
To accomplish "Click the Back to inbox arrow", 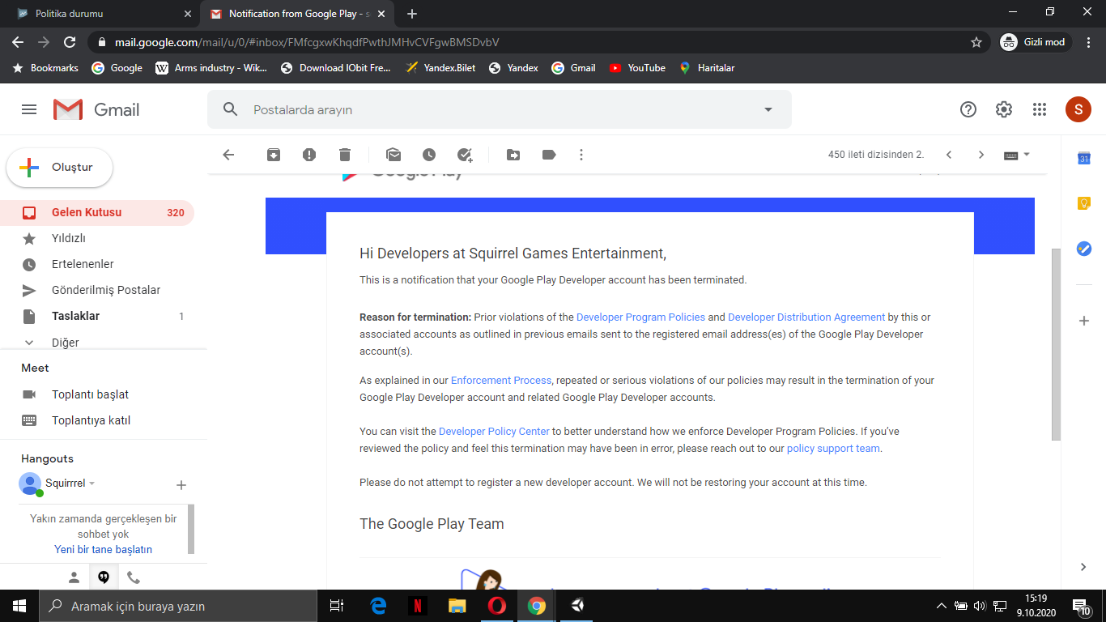I will [x=228, y=155].
